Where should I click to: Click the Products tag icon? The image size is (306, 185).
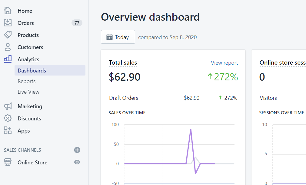[8, 35]
